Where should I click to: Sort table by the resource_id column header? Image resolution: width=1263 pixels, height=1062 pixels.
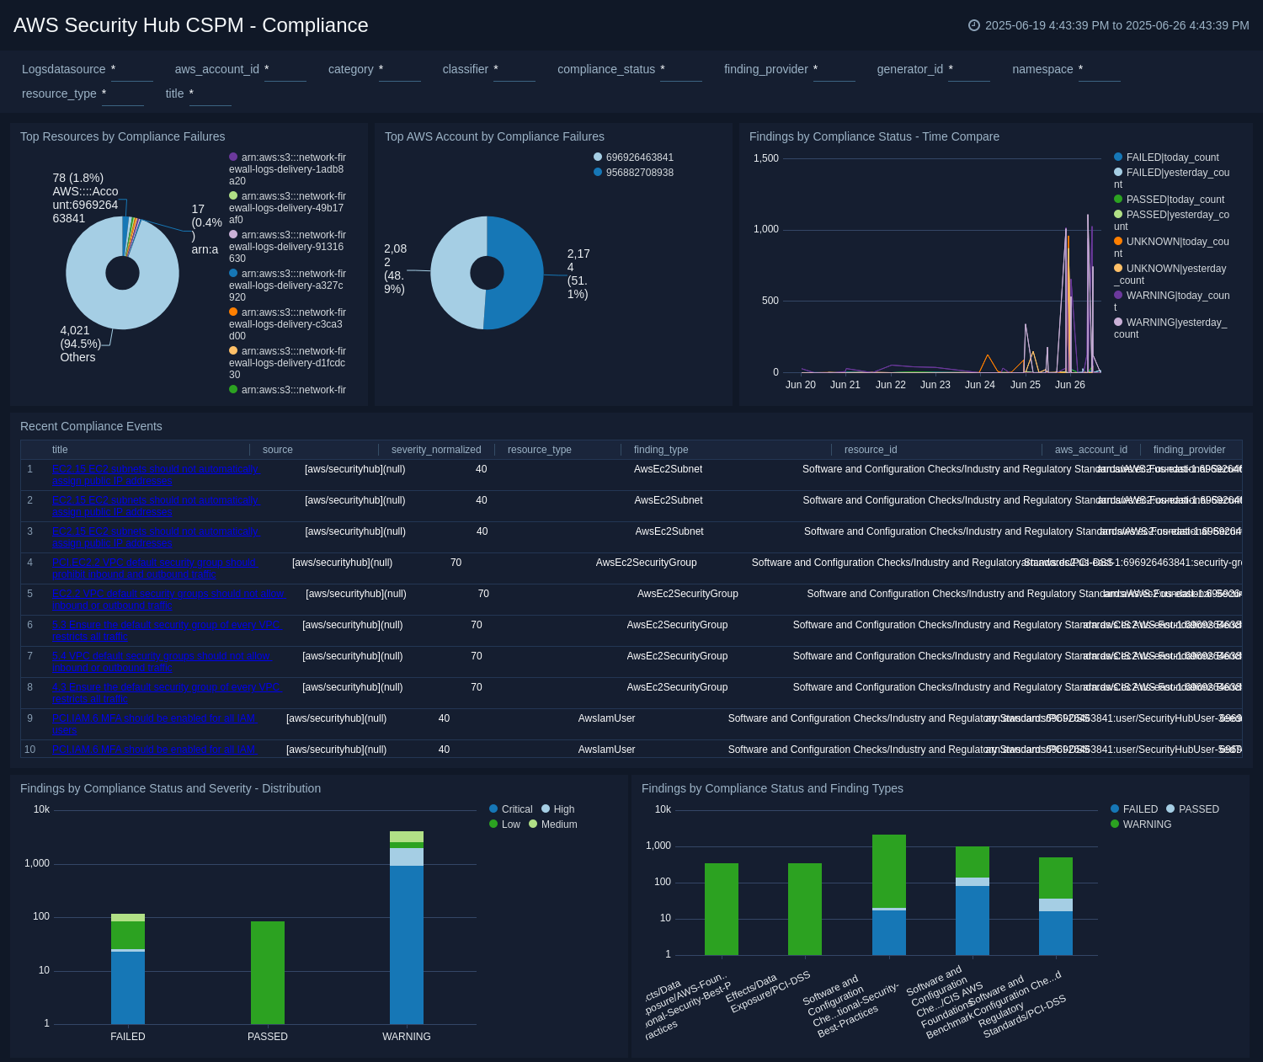tap(871, 450)
